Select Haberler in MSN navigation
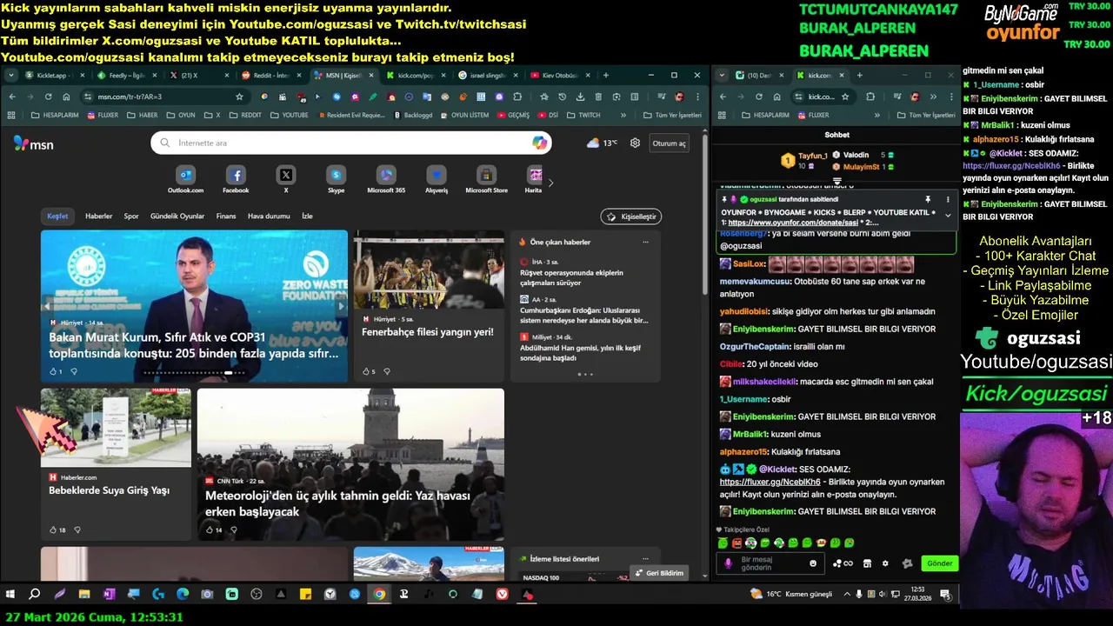Viewport: 1113px width, 626px height. point(98,216)
